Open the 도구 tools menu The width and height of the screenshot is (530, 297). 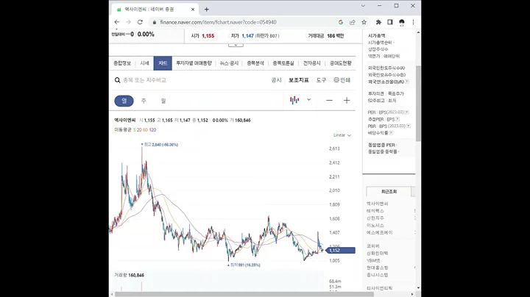pyautogui.click(x=321, y=80)
